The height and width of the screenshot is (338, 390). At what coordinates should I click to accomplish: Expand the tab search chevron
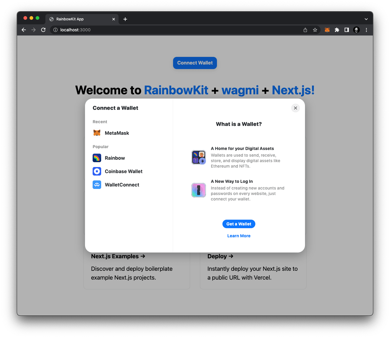click(366, 19)
